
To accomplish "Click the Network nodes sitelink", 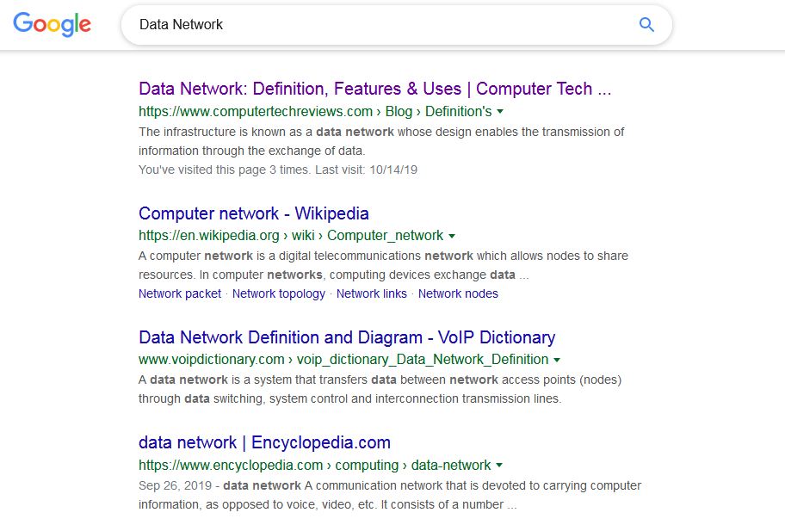I will coord(459,293).
